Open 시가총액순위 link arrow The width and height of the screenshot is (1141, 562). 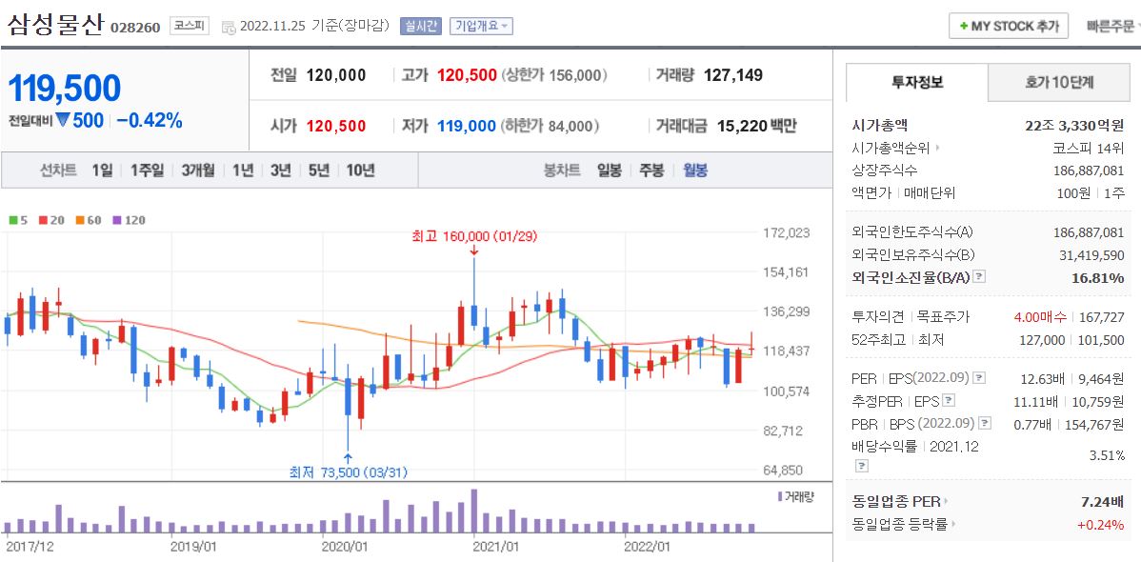[x=937, y=148]
